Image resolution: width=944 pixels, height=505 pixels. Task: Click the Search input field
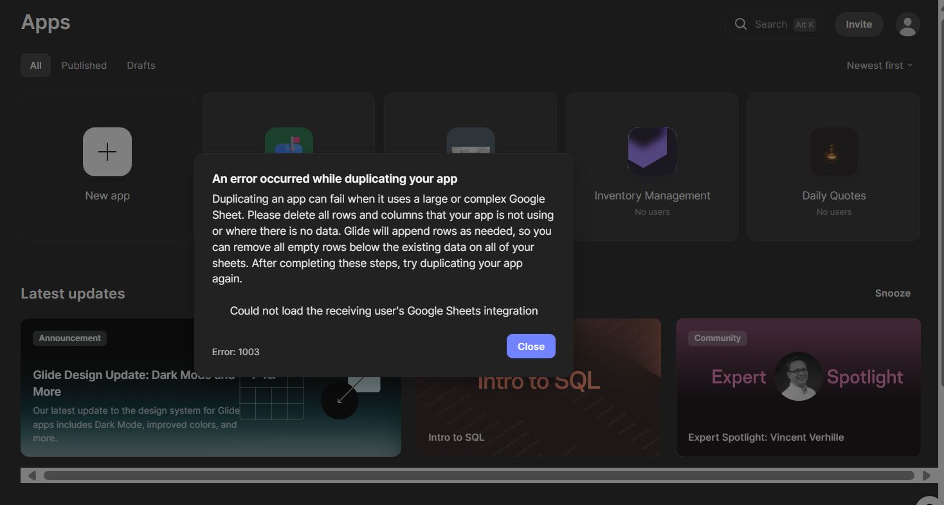pos(774,24)
